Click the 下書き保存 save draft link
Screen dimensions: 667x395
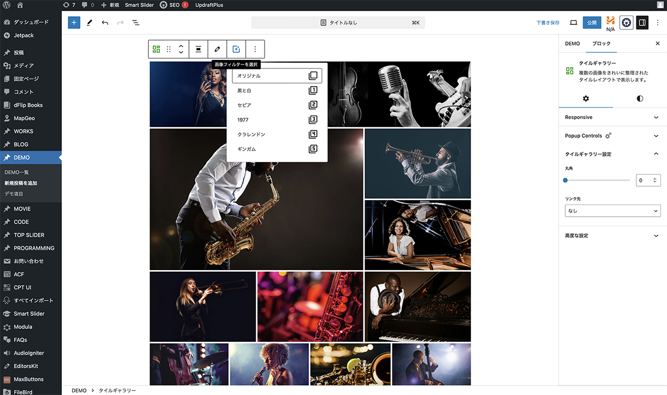point(547,23)
